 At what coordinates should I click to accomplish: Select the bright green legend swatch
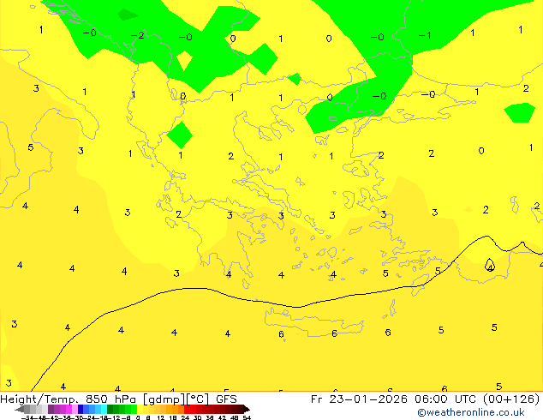coord(134,409)
